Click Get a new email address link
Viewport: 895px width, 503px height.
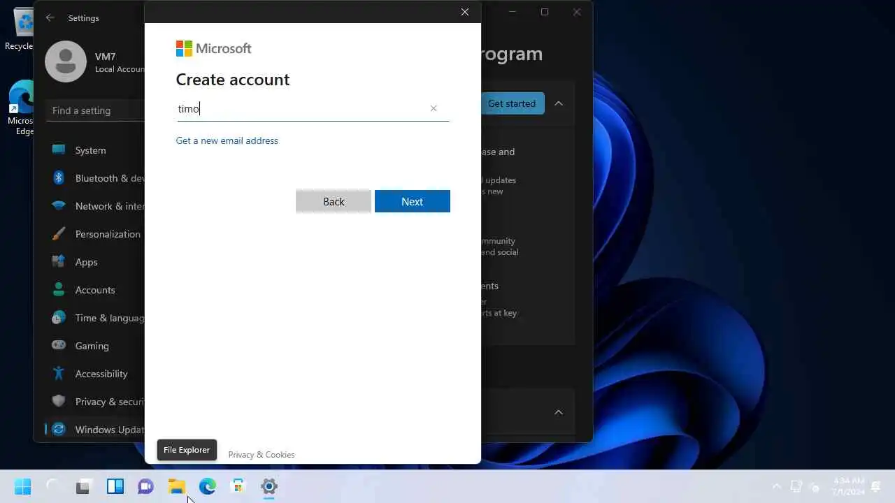click(227, 140)
